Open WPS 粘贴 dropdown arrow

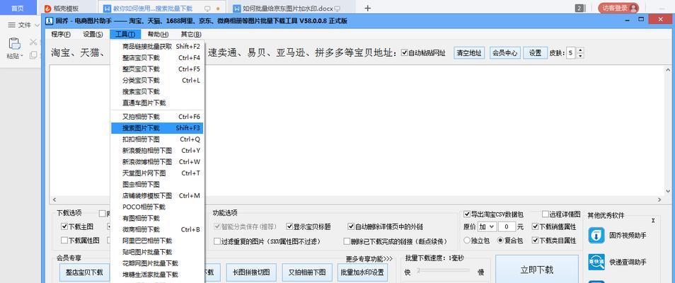(x=21, y=56)
